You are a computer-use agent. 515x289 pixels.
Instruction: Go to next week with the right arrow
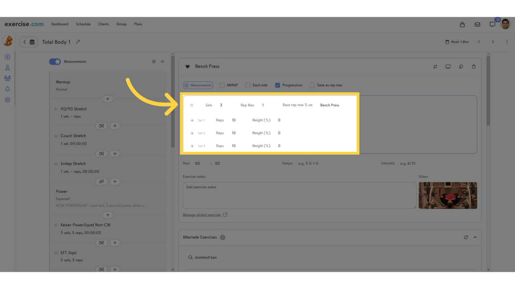click(x=493, y=42)
